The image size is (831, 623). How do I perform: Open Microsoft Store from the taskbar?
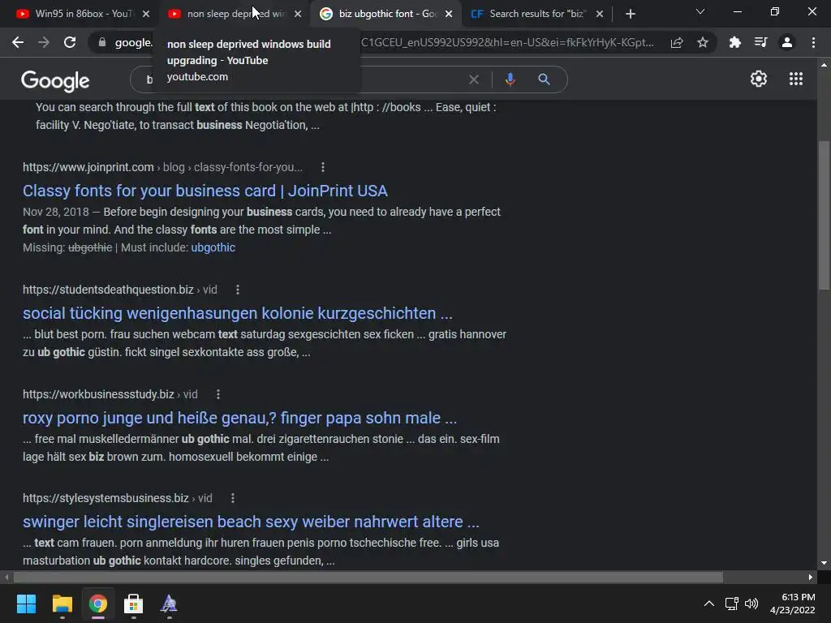pos(134,604)
